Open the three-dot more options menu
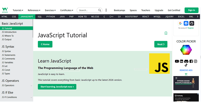 pyautogui.click(x=106, y=10)
